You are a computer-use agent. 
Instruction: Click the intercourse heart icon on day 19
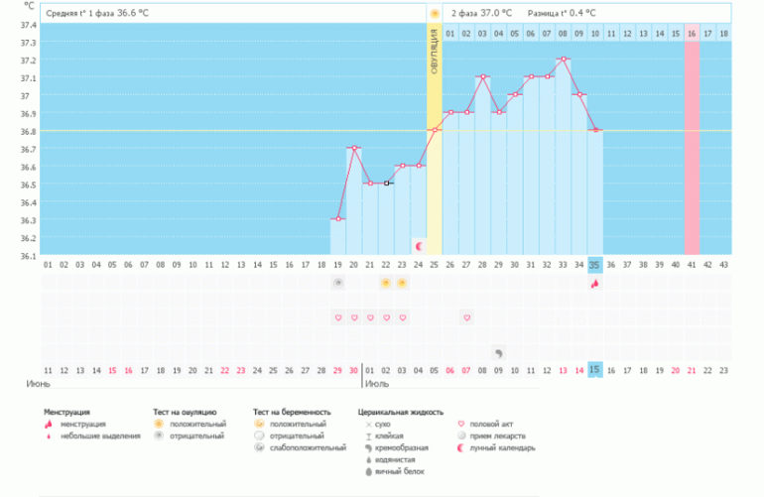(x=338, y=317)
